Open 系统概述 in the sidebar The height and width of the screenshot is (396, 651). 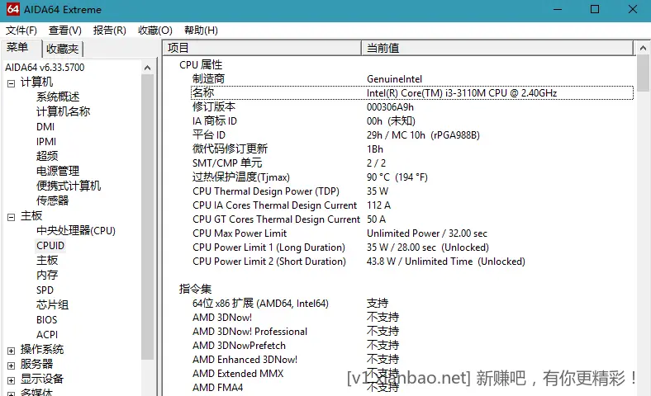58,97
